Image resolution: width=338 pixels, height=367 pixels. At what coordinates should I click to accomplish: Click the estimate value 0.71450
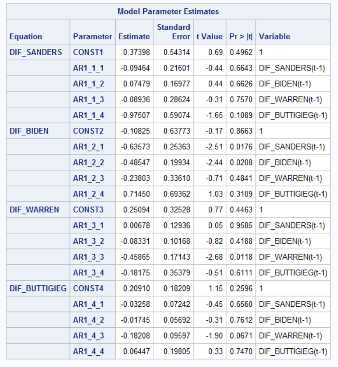click(x=137, y=194)
